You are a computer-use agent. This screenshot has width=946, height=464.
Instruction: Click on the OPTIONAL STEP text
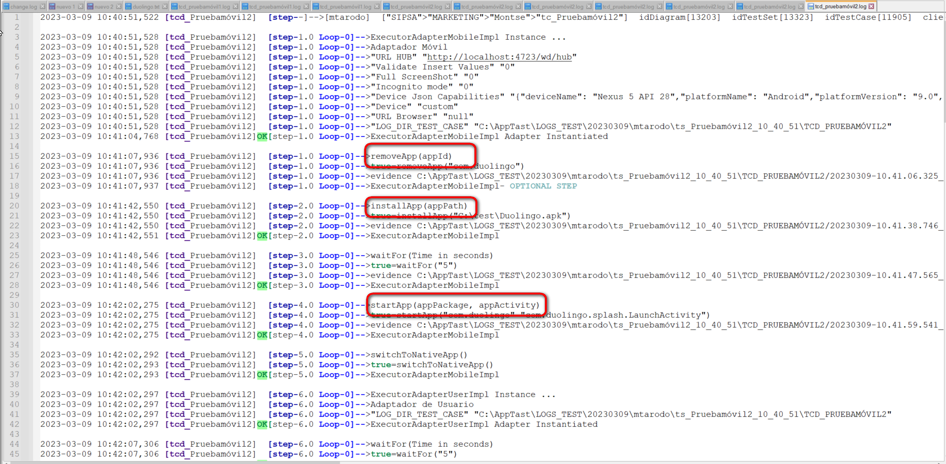(x=543, y=186)
